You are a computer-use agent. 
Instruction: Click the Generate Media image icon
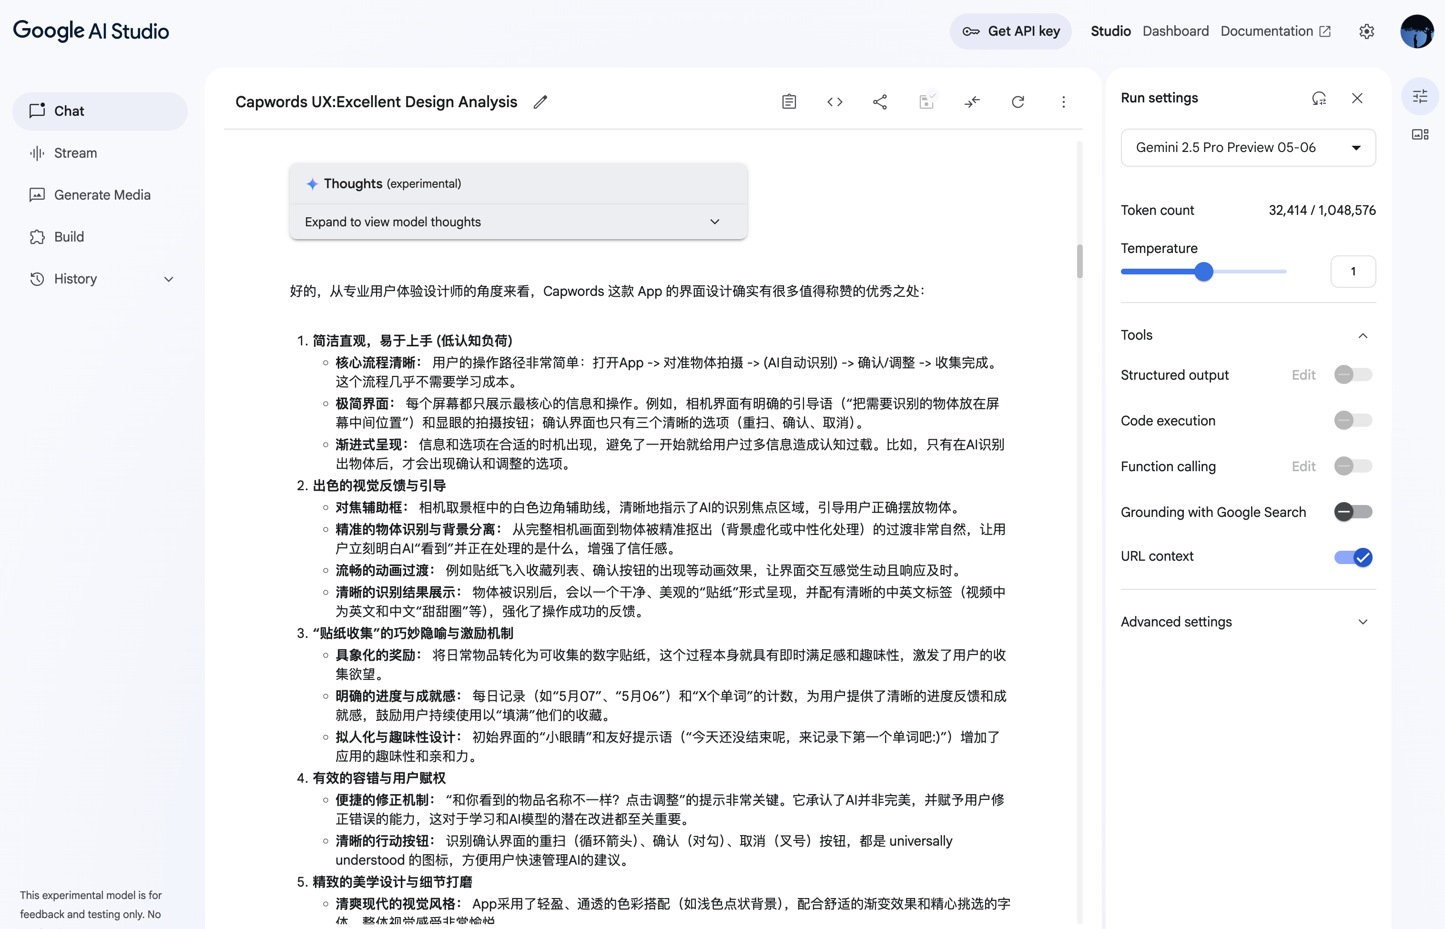coord(37,195)
